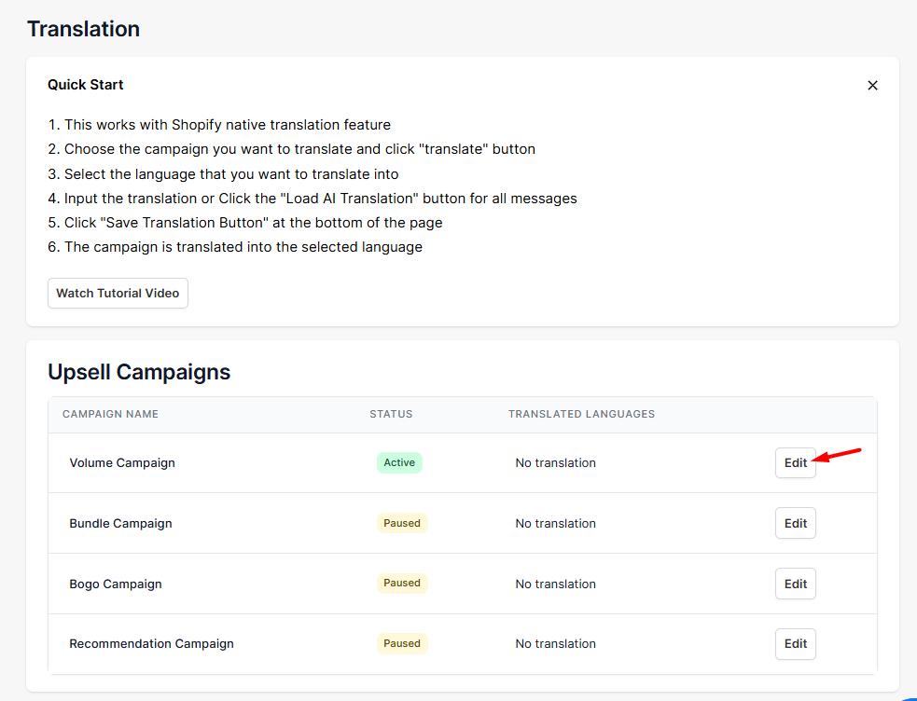Select the Volume Campaign name
Image resolution: width=917 pixels, height=701 pixels.
[122, 462]
